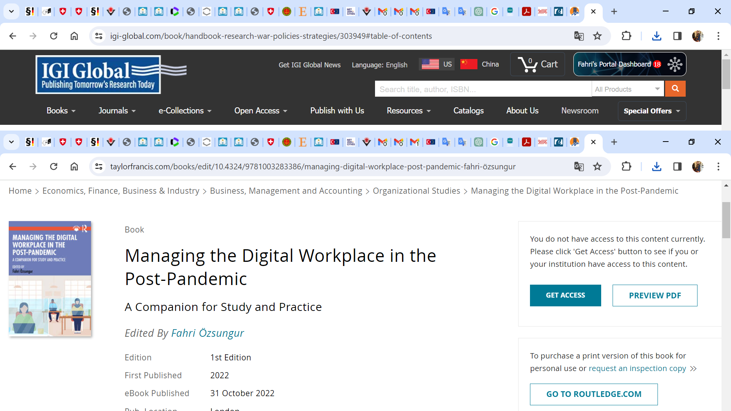The image size is (731, 411).
Task: Click the Taylor Francis page scrollbar thumb
Action: 726,220
